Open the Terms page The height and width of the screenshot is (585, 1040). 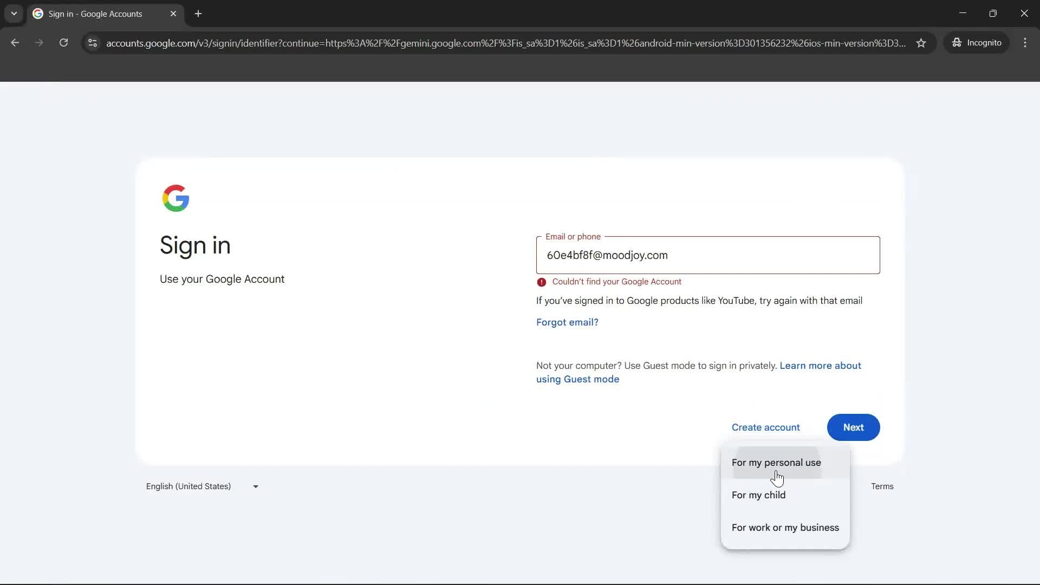(882, 486)
